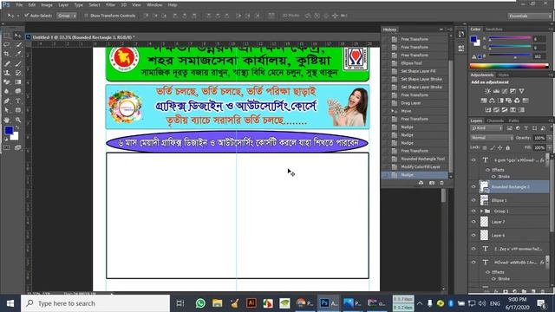Open History panel options menu
Image resolution: width=555 pixels, height=312 pixels.
pos(449,29)
